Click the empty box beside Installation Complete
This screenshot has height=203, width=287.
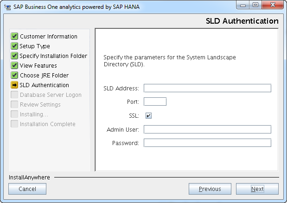coord(14,124)
